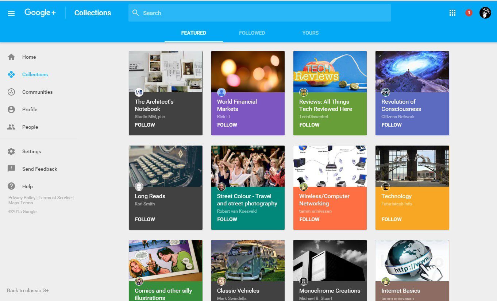497x301 pixels.
Task: Click Back to classic G+ link
Action: pos(28,290)
